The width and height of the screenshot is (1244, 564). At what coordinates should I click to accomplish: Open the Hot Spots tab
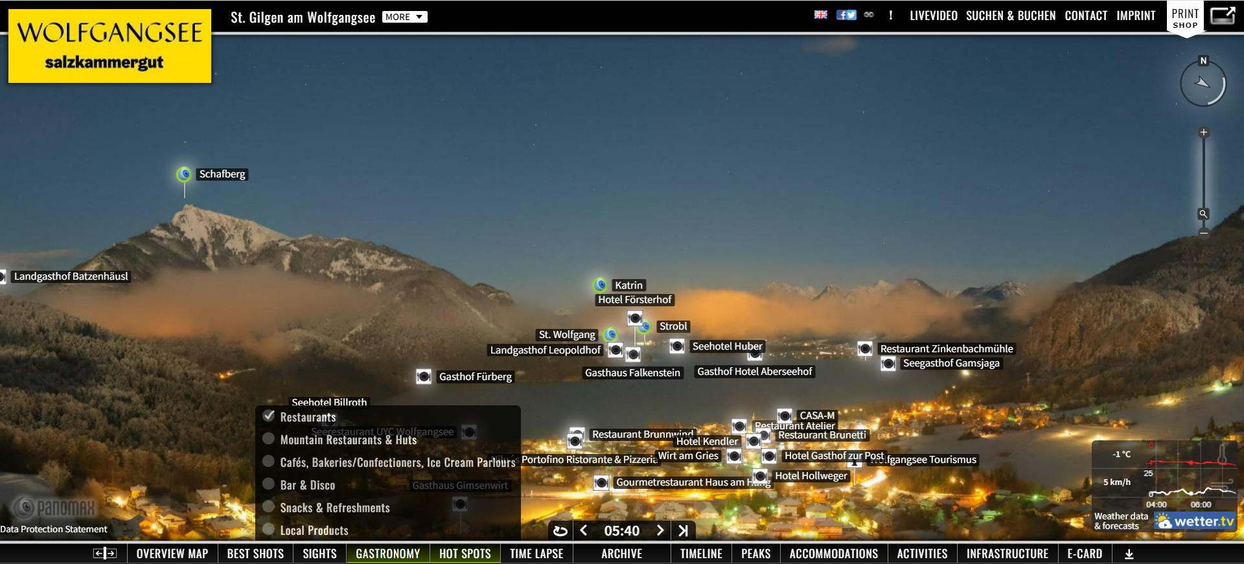point(465,554)
